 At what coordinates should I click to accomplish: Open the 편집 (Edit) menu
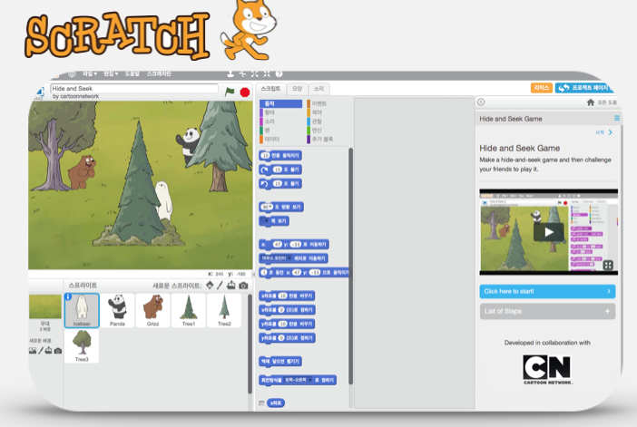click(111, 73)
